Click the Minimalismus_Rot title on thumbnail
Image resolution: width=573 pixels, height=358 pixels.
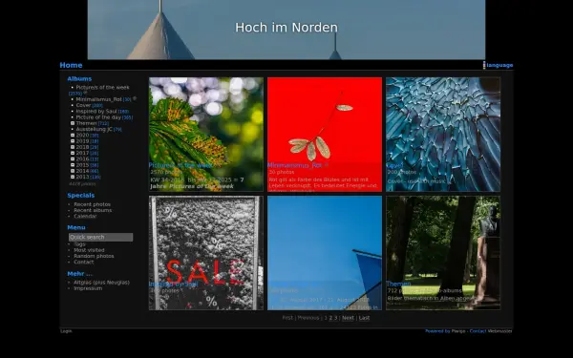295,165
